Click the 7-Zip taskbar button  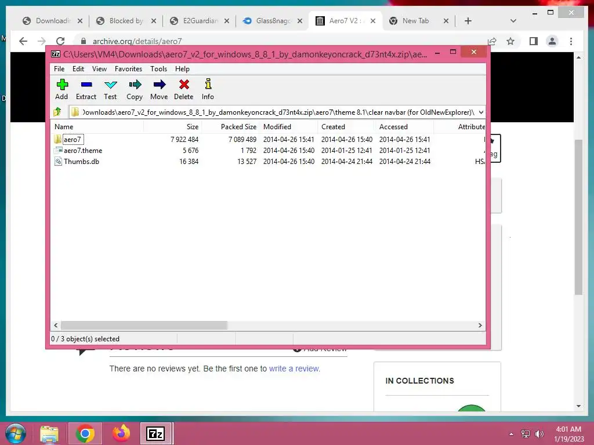[155, 433]
